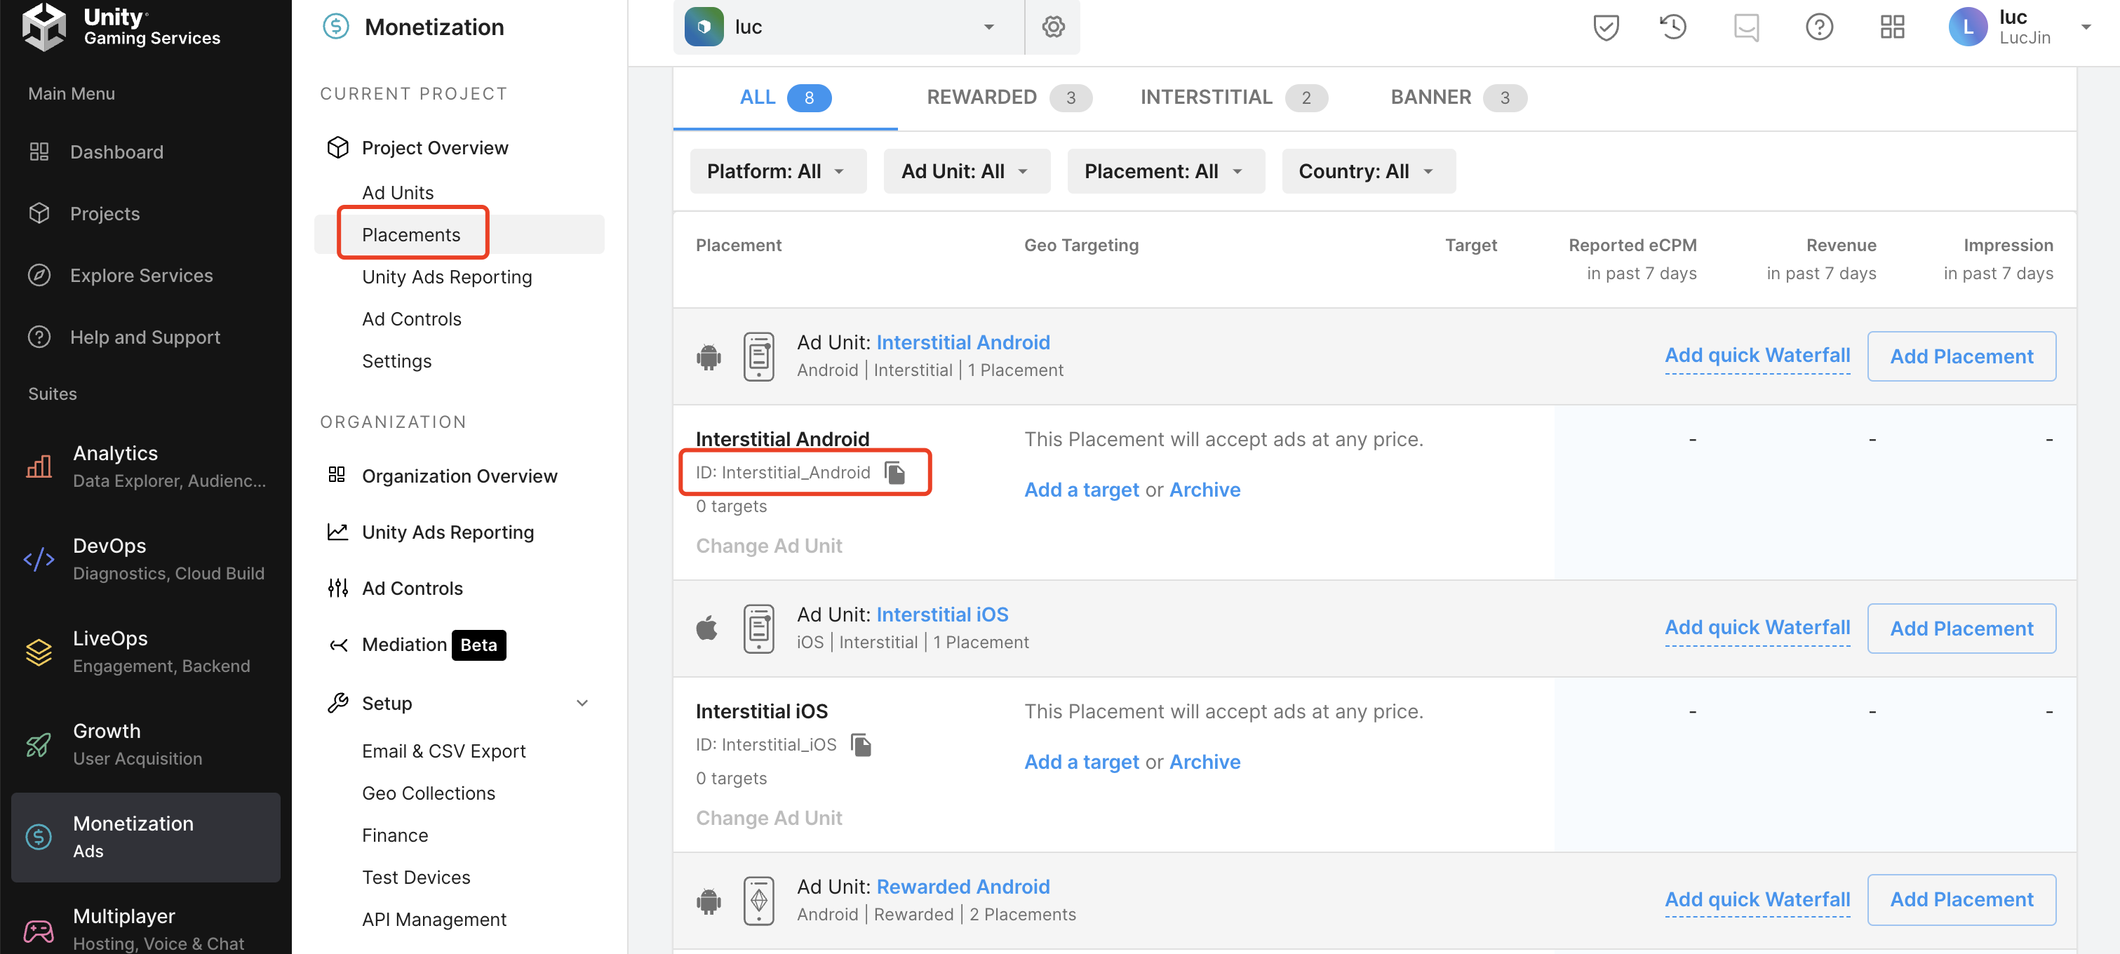Click the DevOps code brackets icon
The image size is (2120, 954).
click(x=39, y=559)
